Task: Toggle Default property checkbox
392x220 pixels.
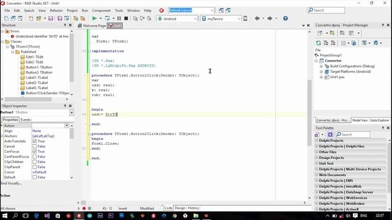Action: pos(34,177)
